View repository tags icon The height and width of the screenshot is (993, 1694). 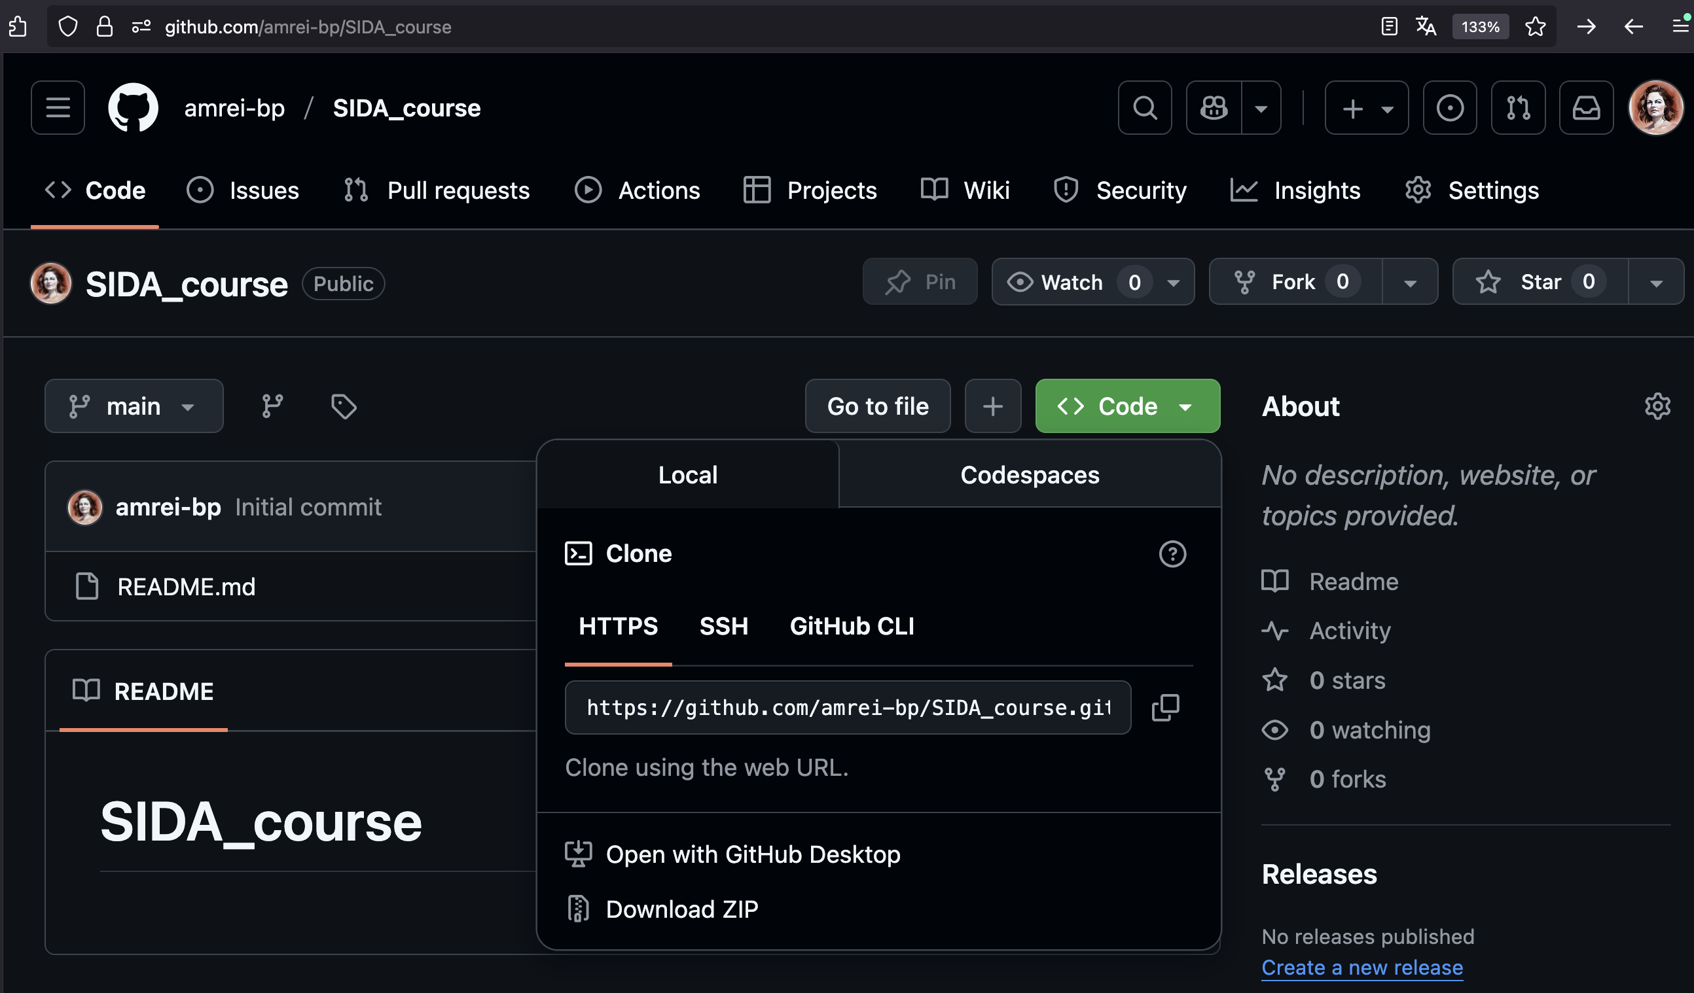click(x=344, y=406)
